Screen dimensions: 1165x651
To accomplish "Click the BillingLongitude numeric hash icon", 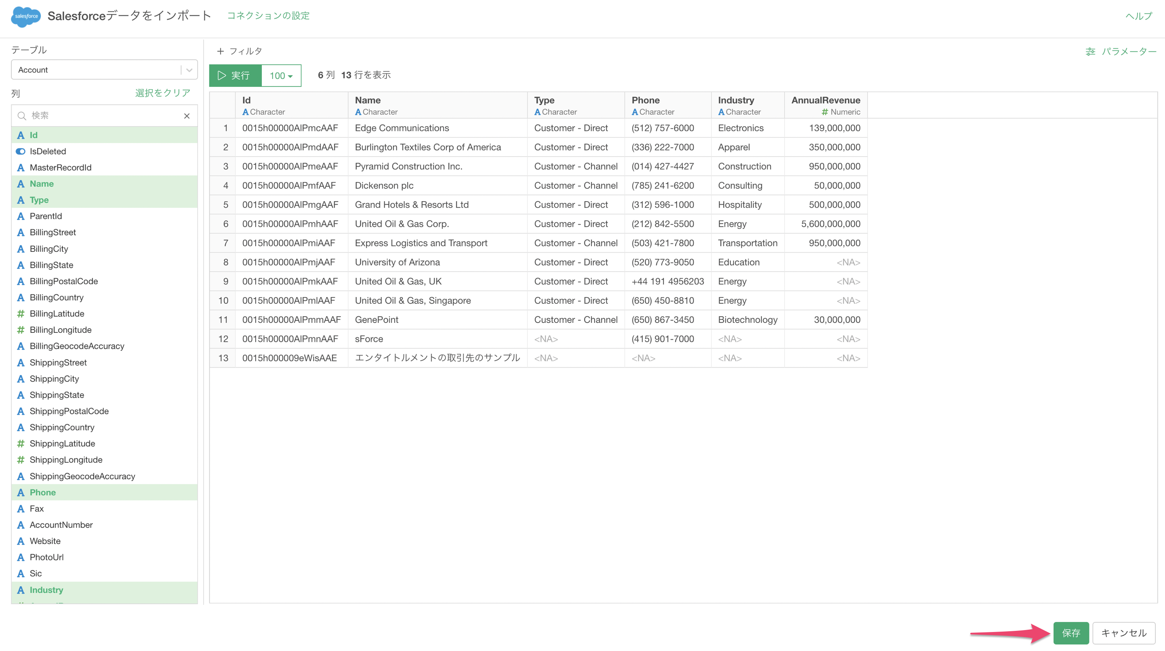I will [21, 330].
